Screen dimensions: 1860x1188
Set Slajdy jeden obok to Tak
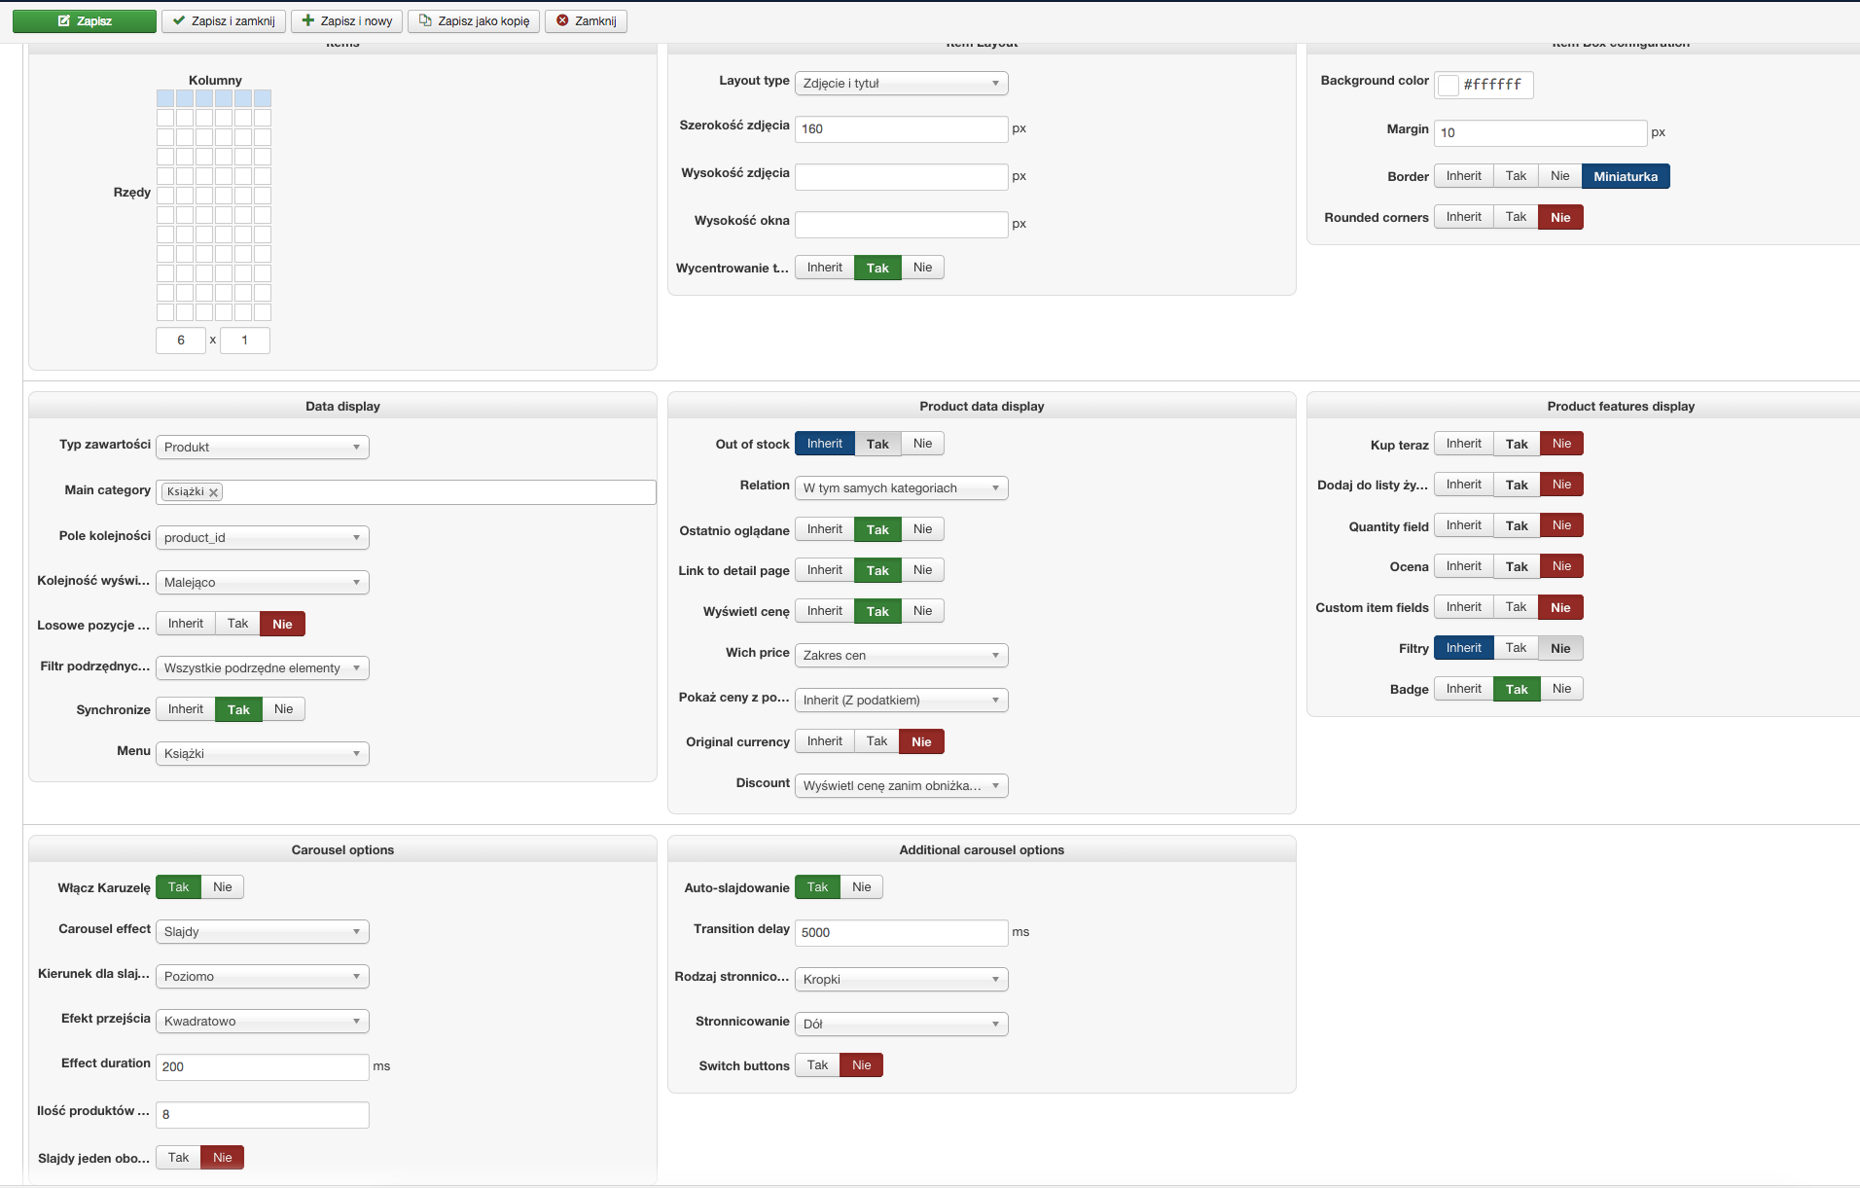(x=178, y=1158)
